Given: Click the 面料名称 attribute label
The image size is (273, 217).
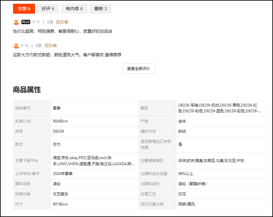Looking at the screenshot, I should click(x=23, y=184).
